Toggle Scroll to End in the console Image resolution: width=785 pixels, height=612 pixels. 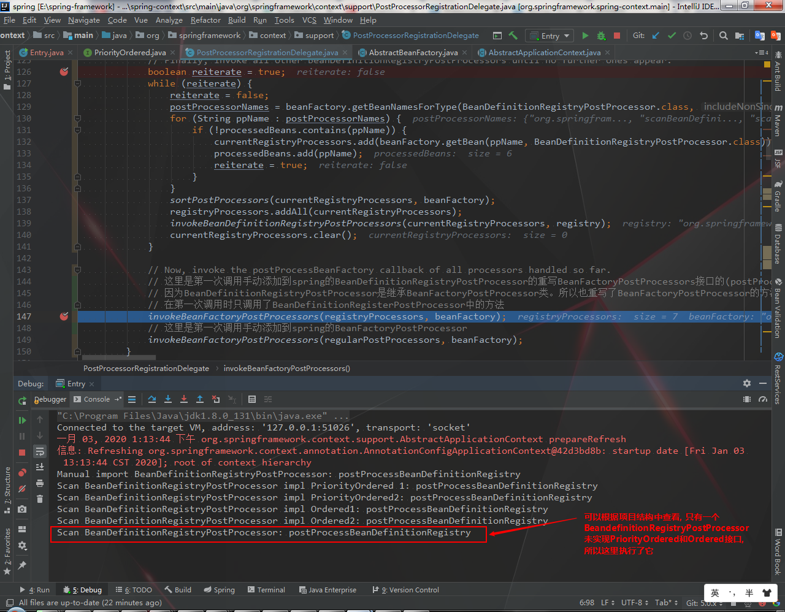(x=40, y=467)
